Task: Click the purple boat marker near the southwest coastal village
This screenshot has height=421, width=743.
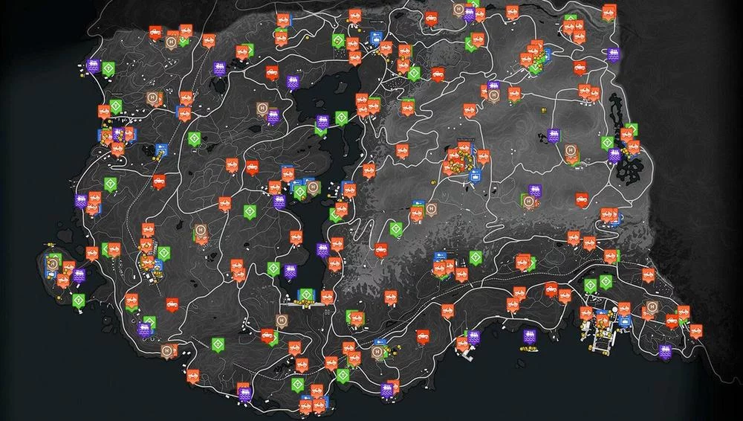Action: pyautogui.click(x=144, y=329)
